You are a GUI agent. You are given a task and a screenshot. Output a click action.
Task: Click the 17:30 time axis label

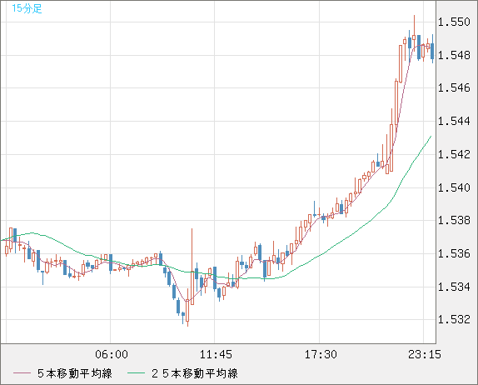pyautogui.click(x=321, y=354)
